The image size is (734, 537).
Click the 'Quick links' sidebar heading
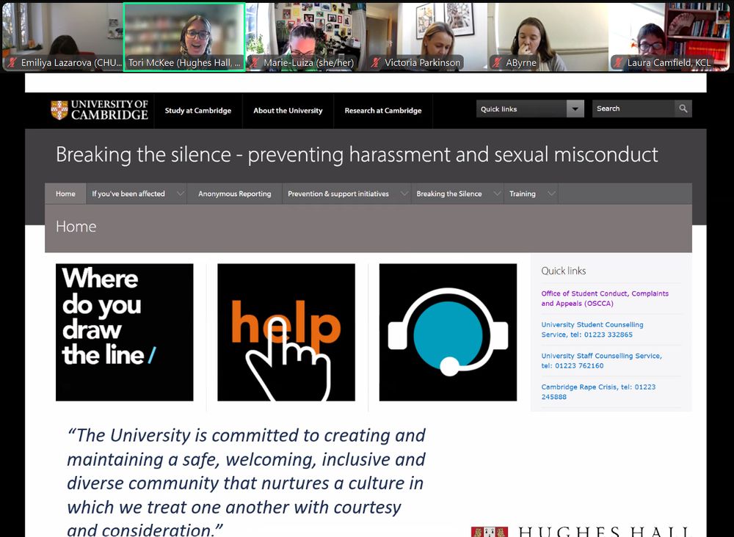(564, 271)
